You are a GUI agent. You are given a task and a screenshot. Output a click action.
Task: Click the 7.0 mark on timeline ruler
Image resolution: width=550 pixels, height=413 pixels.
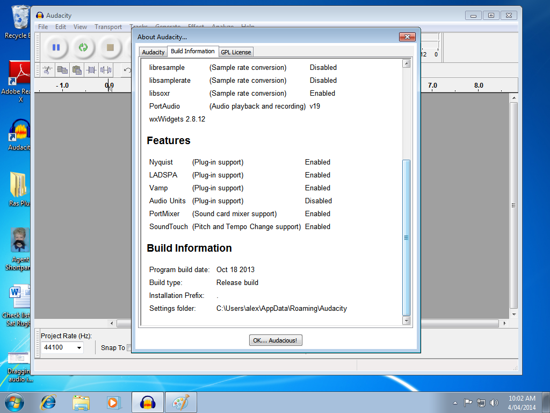click(432, 86)
